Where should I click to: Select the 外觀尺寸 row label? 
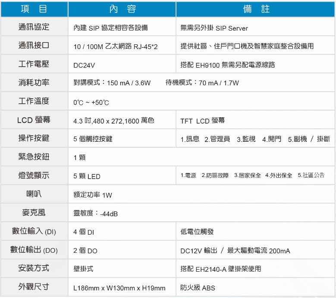tap(34, 287)
